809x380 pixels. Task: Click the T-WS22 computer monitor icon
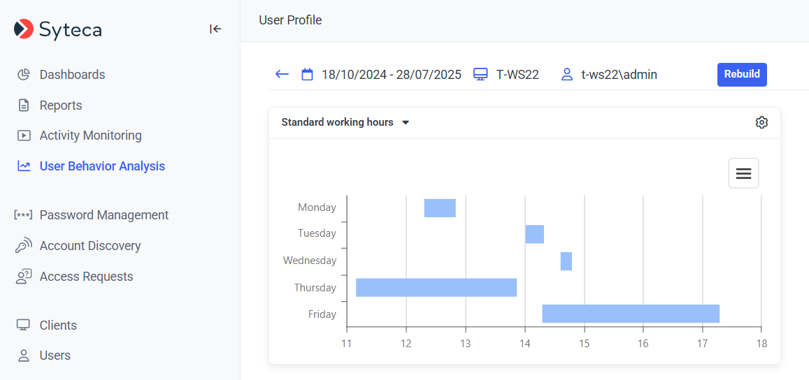480,75
